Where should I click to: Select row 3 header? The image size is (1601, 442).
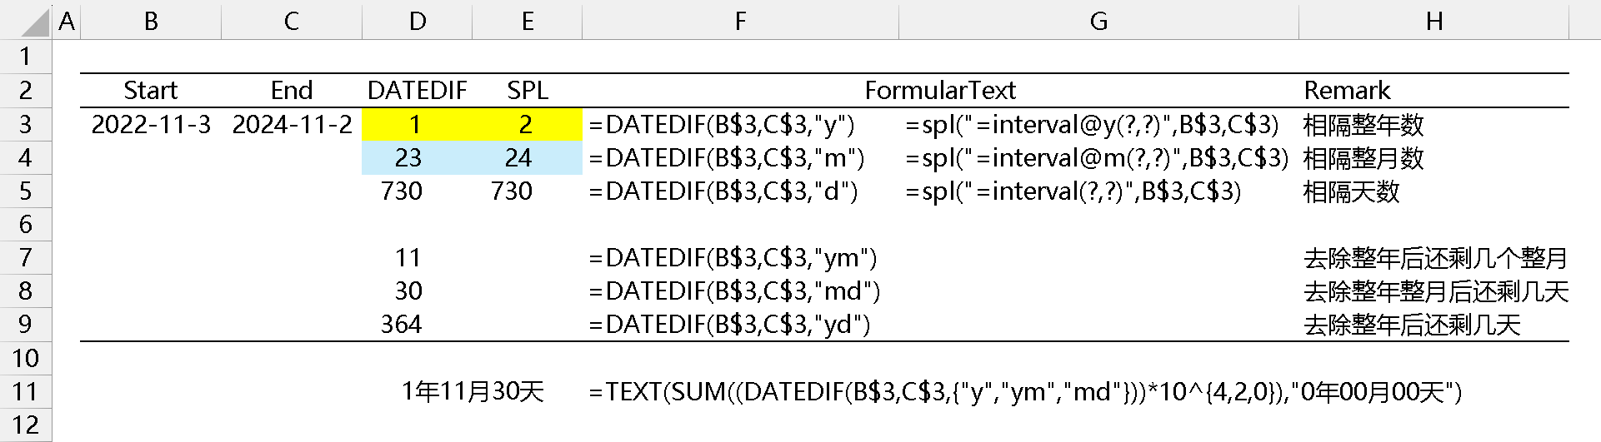(25, 124)
